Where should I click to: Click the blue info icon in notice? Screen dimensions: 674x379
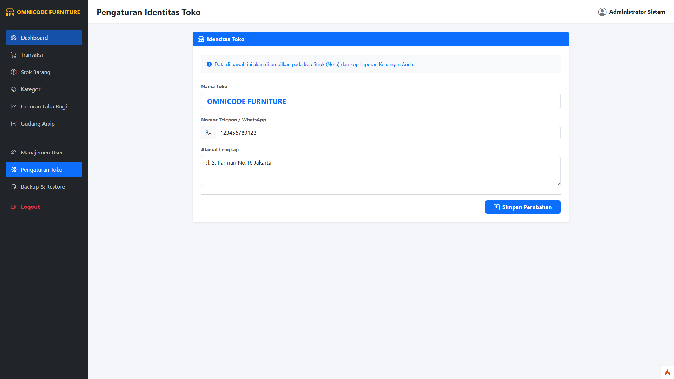(x=209, y=64)
